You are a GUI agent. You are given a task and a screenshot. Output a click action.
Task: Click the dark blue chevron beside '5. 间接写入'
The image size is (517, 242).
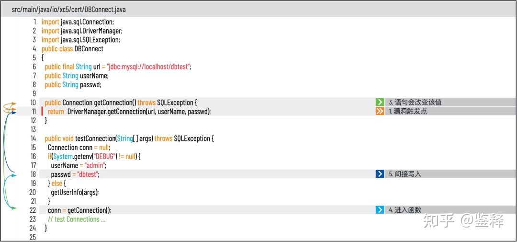[x=380, y=174]
